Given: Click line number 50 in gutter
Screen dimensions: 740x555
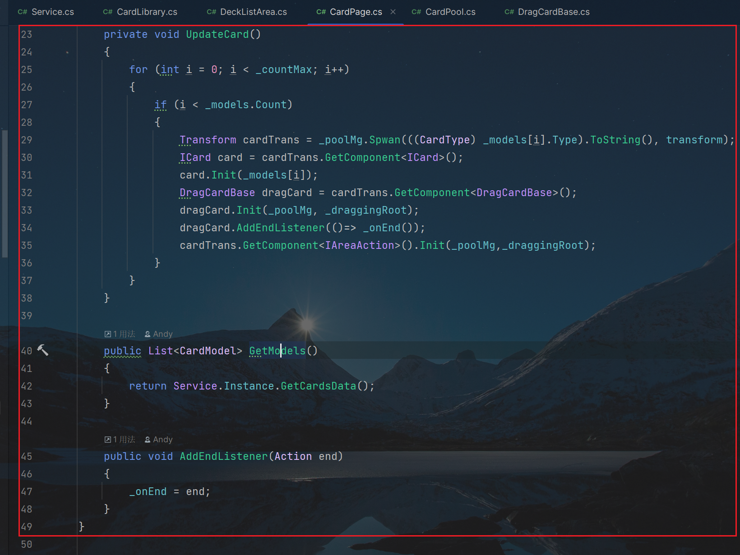Looking at the screenshot, I should (x=27, y=544).
